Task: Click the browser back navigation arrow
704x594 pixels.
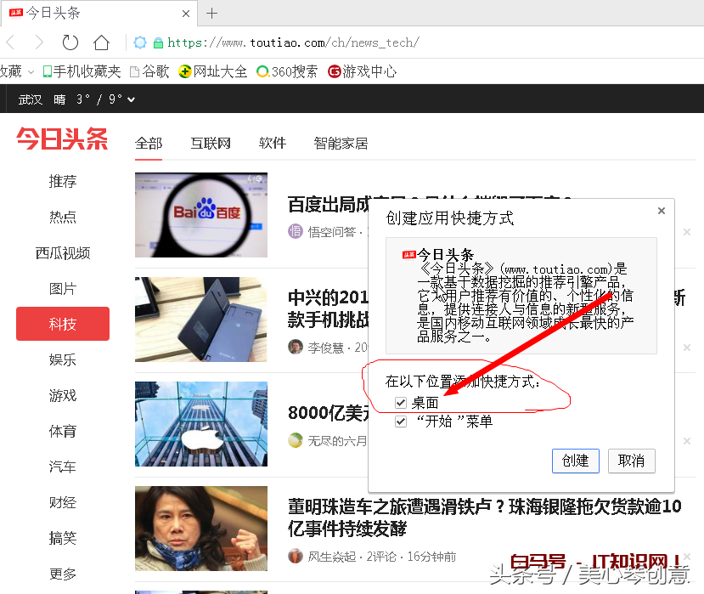Action: (x=9, y=42)
